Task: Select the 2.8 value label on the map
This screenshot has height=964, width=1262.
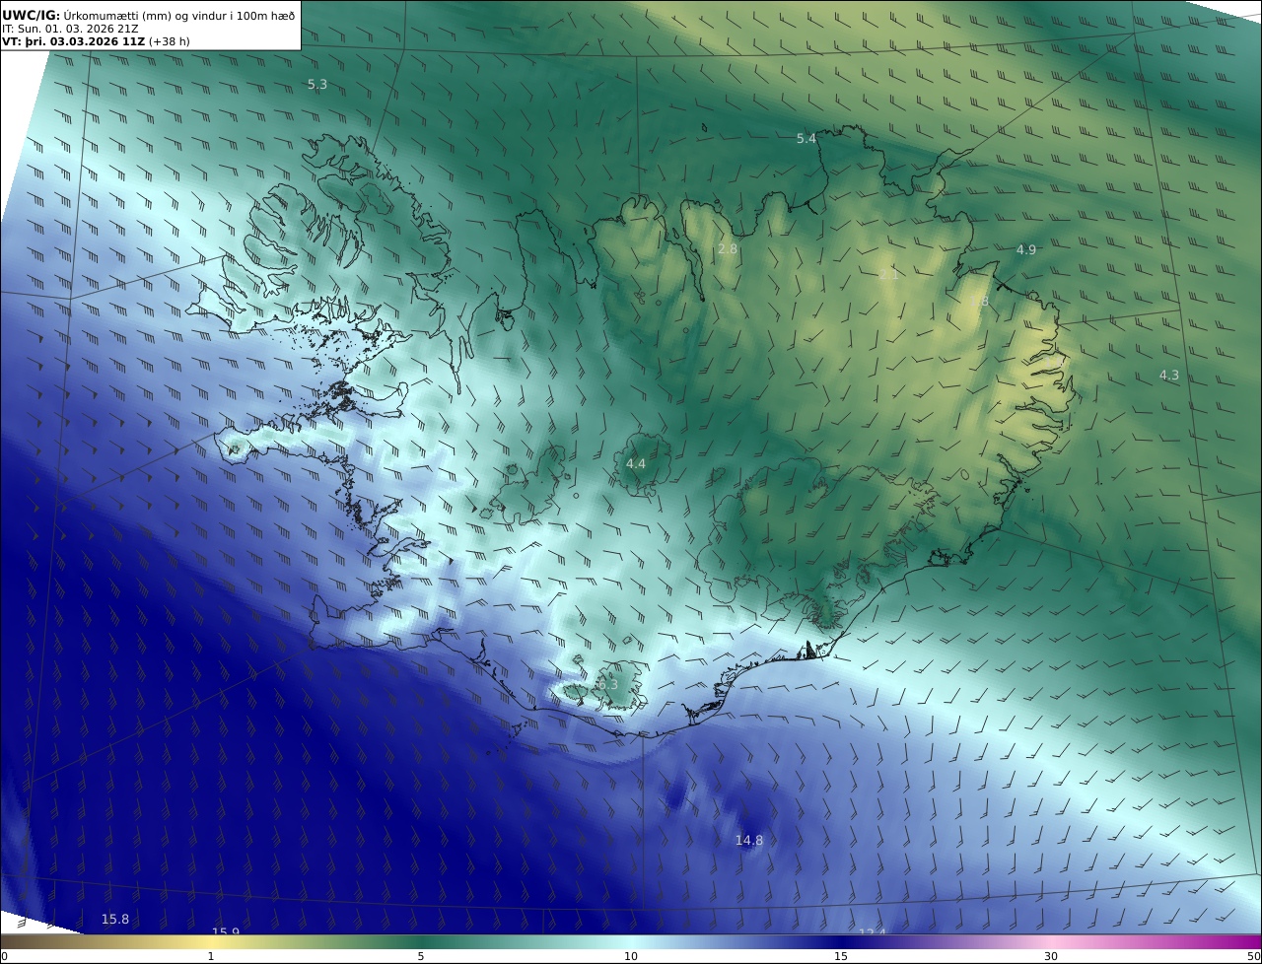Action: [x=728, y=249]
